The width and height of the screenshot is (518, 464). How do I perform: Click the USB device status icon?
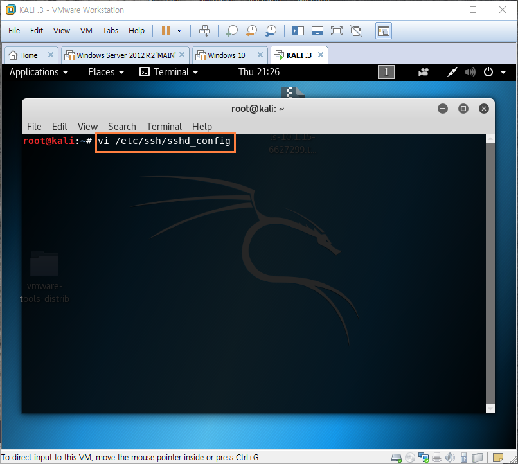point(464,458)
